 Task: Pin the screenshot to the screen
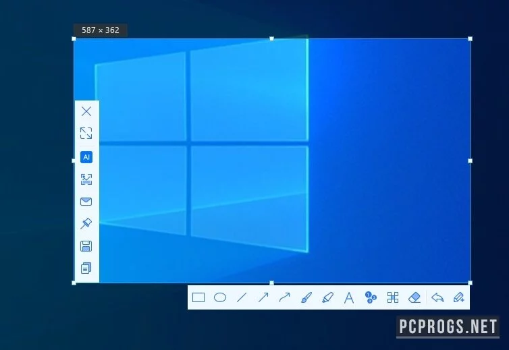pyautogui.click(x=86, y=223)
